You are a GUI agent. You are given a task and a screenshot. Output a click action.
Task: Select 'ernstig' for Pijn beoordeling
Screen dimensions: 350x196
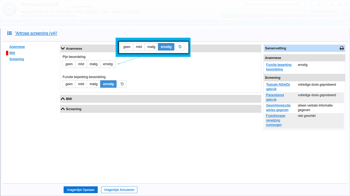[x=108, y=64]
